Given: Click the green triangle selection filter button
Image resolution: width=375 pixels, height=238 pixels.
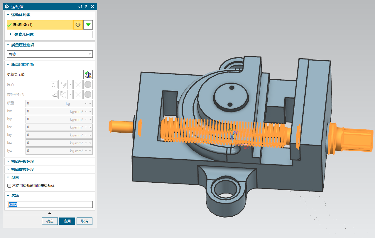Looking at the screenshot, I should 88,25.
